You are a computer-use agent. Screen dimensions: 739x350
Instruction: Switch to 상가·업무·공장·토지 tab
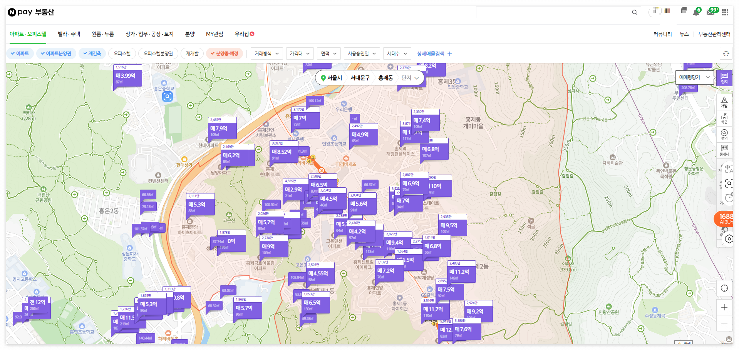click(149, 34)
